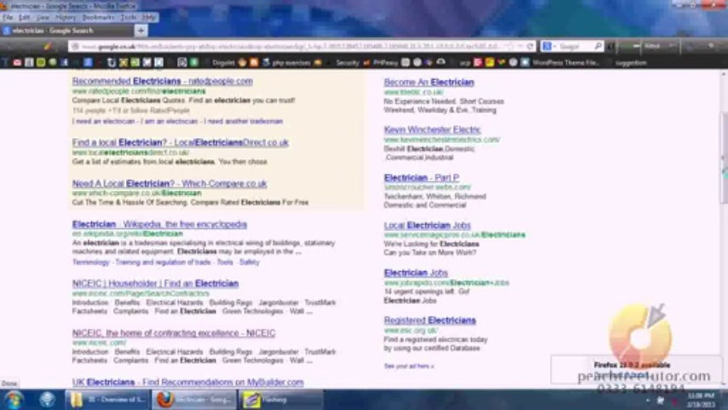Click en.wikipedia.org green URL text
Viewport: 728px width, 410px height.
pyautogui.click(x=127, y=234)
